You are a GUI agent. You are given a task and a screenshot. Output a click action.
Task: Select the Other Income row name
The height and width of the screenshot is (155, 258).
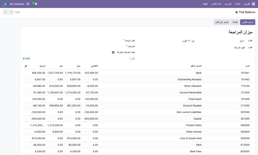tap(194, 132)
